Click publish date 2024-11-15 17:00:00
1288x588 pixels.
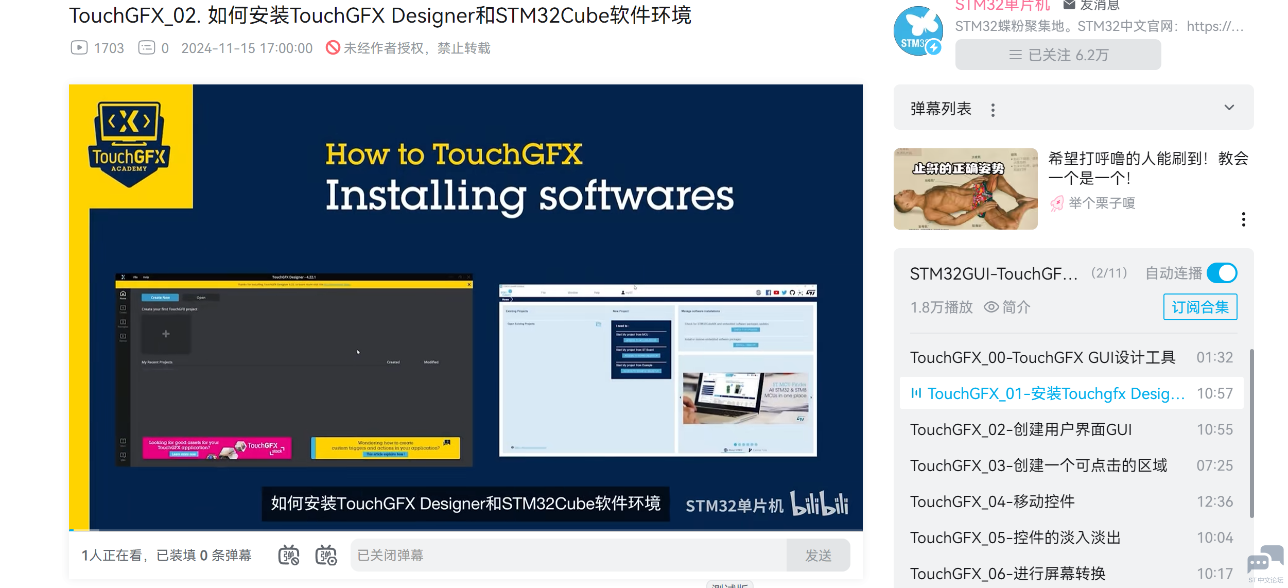pos(247,48)
